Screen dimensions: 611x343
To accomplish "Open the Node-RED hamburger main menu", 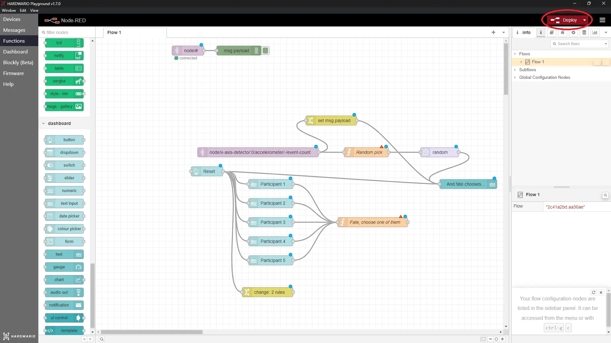I will (x=602, y=20).
